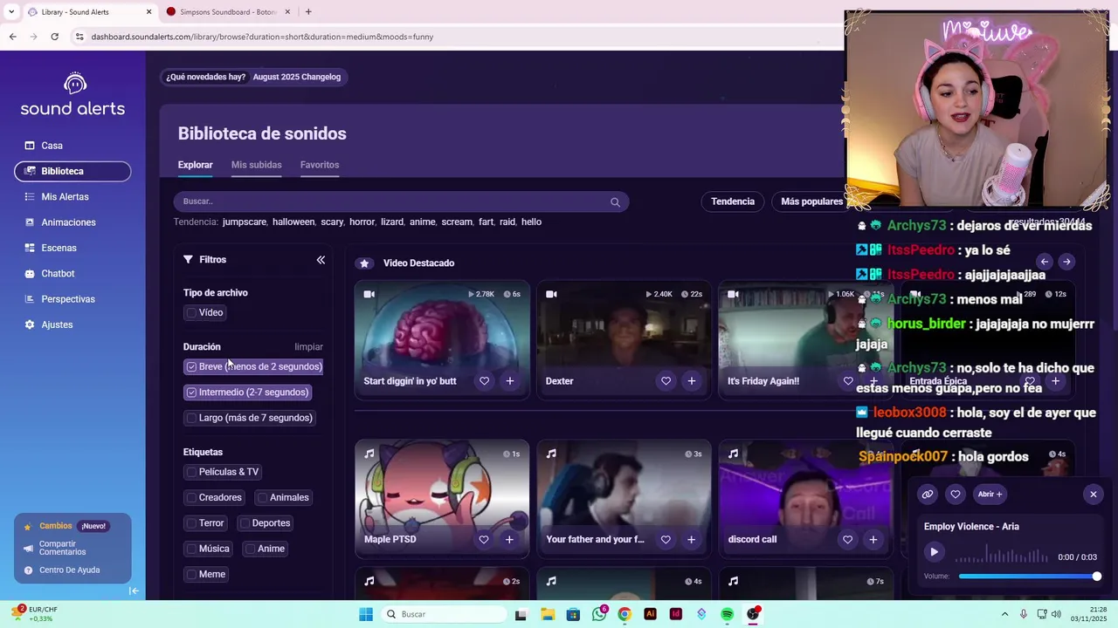
Task: Open Adobe Illustrator from the taskbar
Action: pos(650,614)
